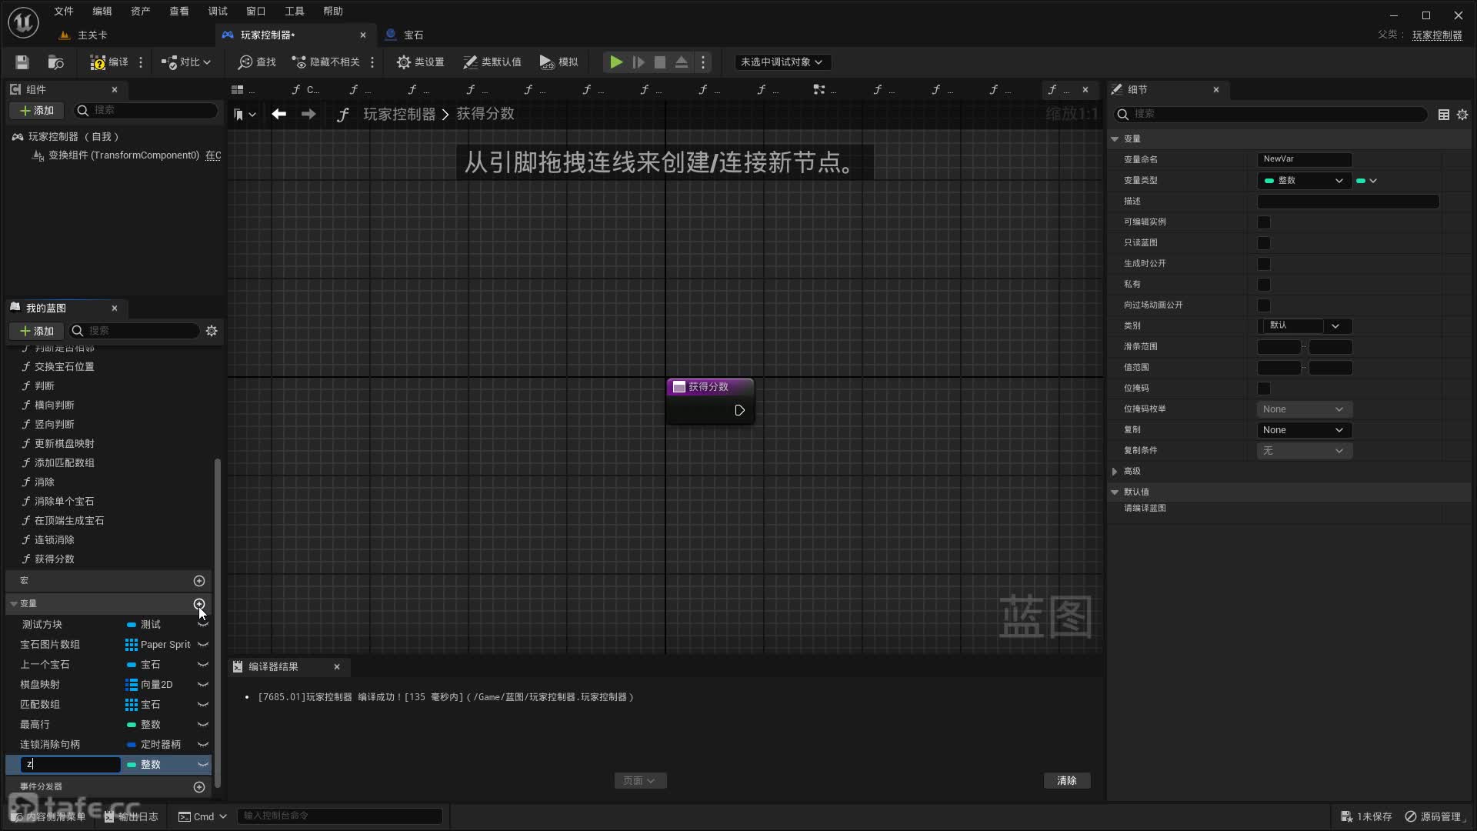Toggle 生成时公开 checkbox
The image size is (1477, 831).
pyautogui.click(x=1264, y=264)
